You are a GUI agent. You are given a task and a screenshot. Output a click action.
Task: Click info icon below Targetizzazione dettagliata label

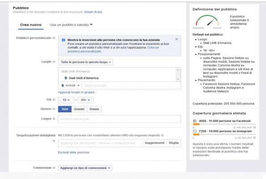[54, 141]
